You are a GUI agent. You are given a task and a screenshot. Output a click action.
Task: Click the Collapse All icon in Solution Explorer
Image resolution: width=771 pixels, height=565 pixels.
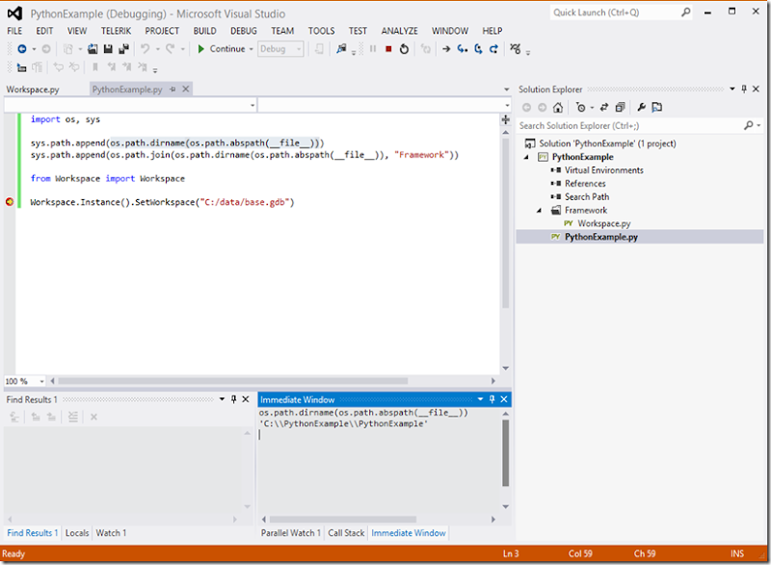click(620, 107)
